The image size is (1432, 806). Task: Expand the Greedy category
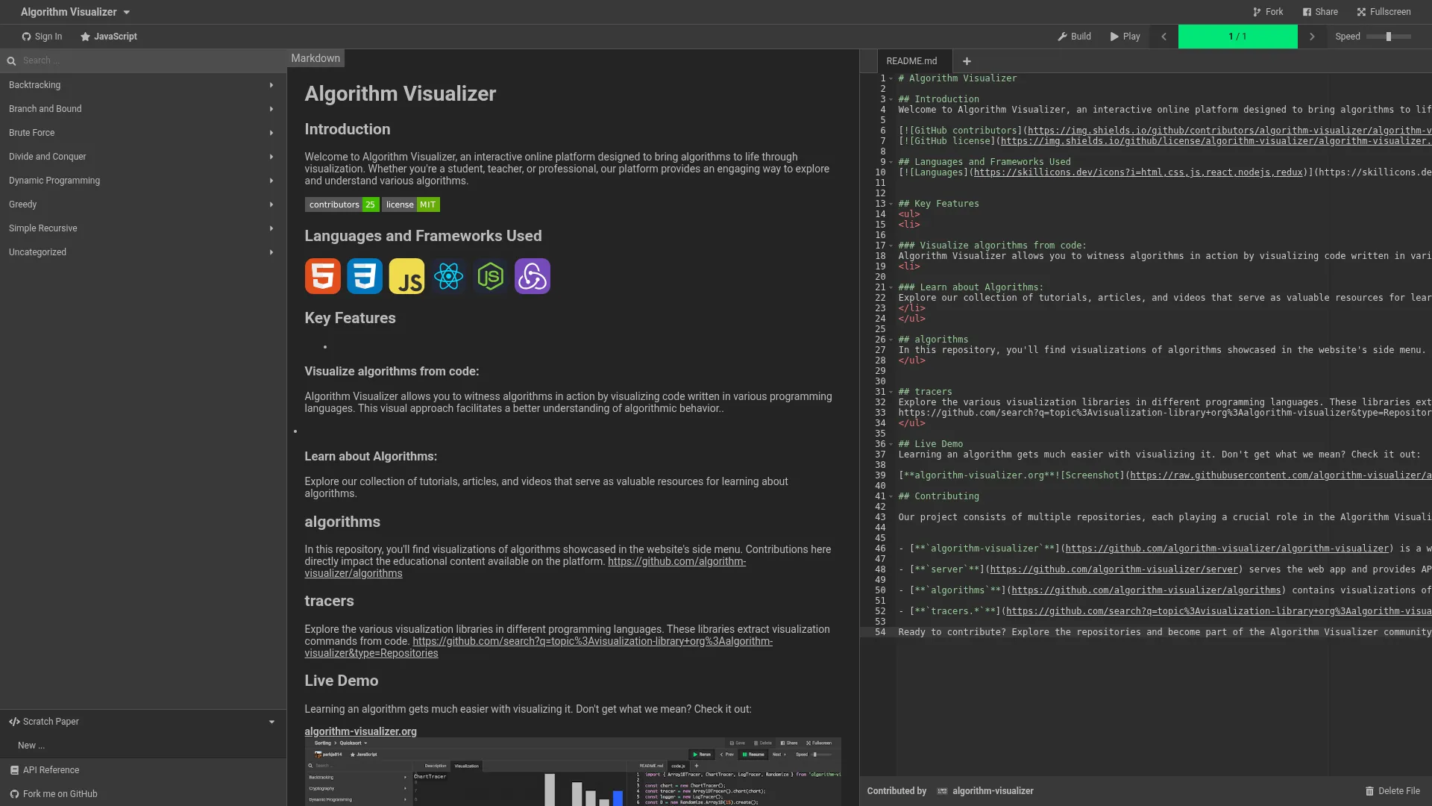pos(143,204)
